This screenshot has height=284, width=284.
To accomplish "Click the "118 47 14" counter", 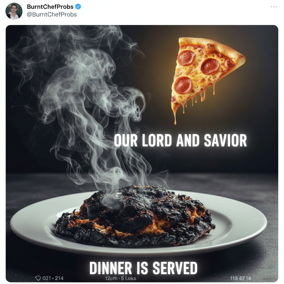I will click(x=240, y=278).
